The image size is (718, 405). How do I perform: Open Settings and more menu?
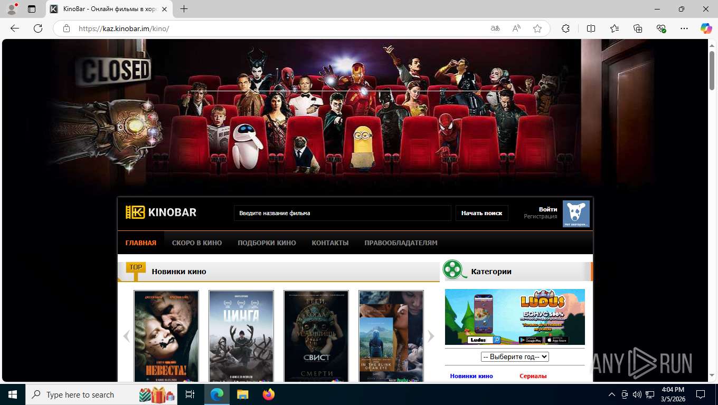pos(684,28)
